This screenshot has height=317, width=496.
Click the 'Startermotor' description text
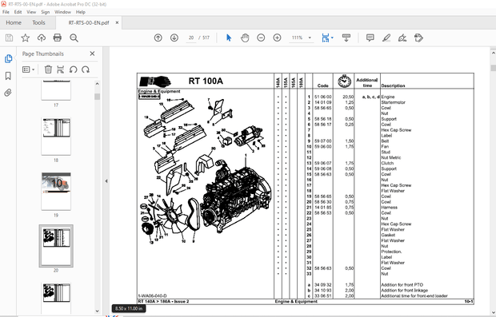coord(393,102)
